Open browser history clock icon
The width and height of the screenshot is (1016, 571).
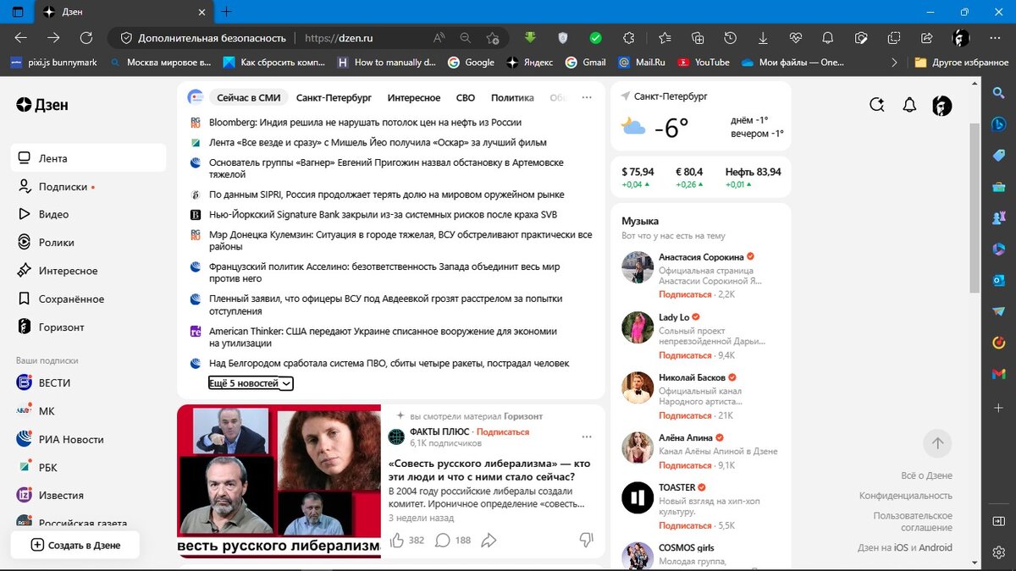tap(730, 38)
